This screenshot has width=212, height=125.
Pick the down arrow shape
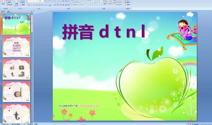(99, 2)
